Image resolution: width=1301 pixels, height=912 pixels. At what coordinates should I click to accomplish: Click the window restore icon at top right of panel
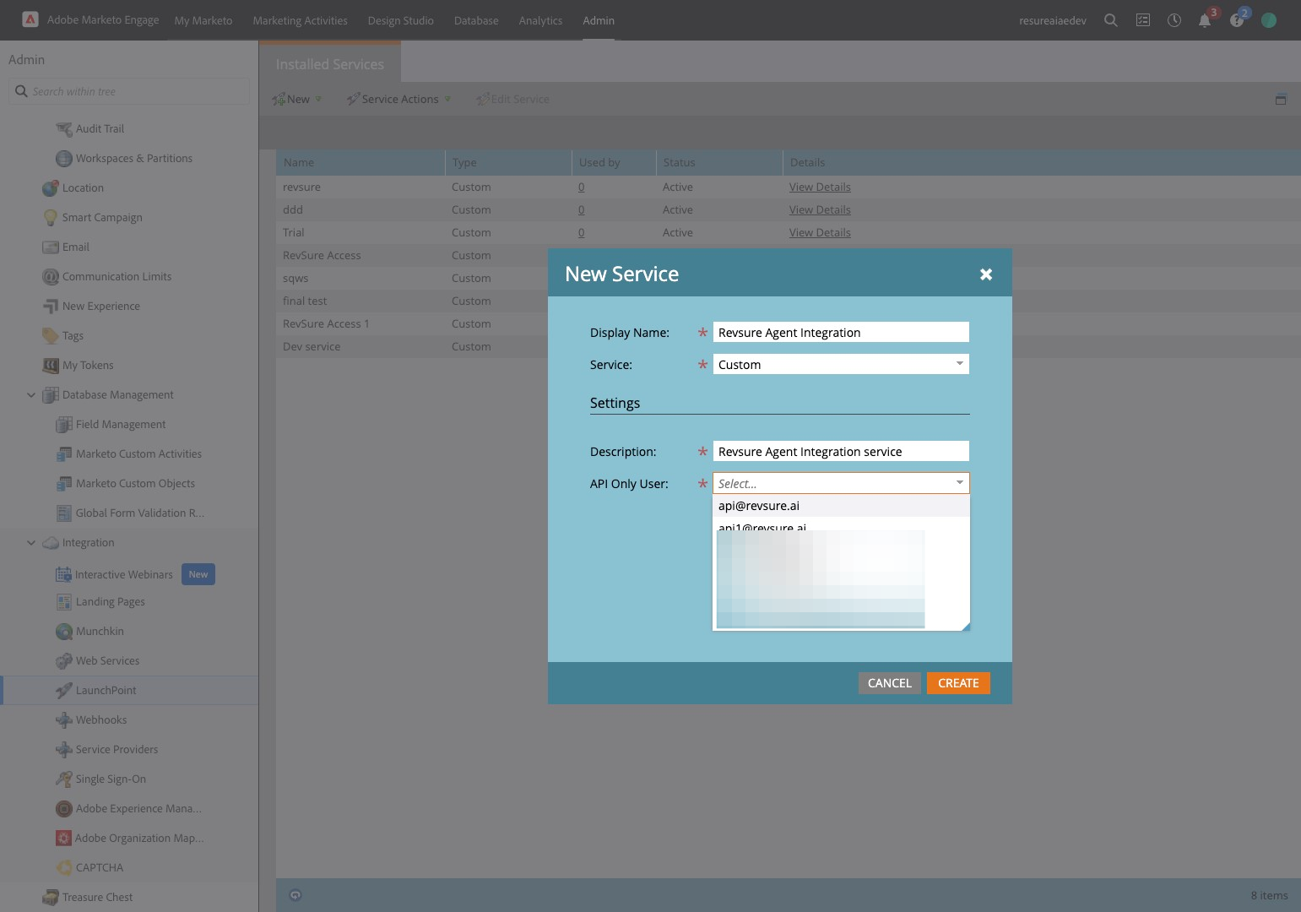(1281, 100)
